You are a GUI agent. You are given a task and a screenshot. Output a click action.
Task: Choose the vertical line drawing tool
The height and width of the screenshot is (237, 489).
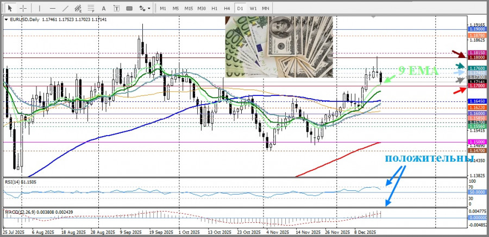[x=39, y=8]
